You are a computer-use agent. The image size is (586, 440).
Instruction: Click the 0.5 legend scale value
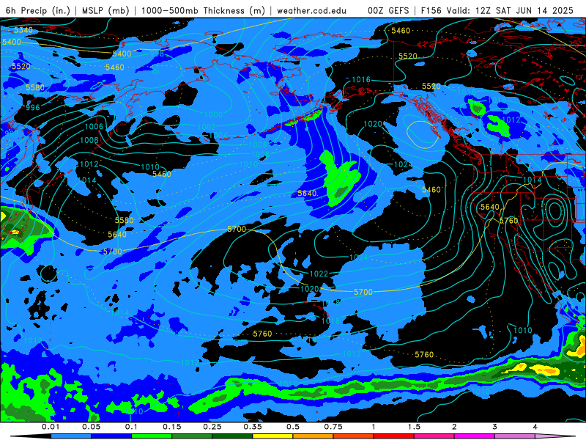click(x=293, y=427)
